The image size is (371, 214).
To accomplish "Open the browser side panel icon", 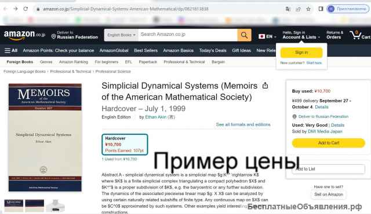I will click(321, 9).
